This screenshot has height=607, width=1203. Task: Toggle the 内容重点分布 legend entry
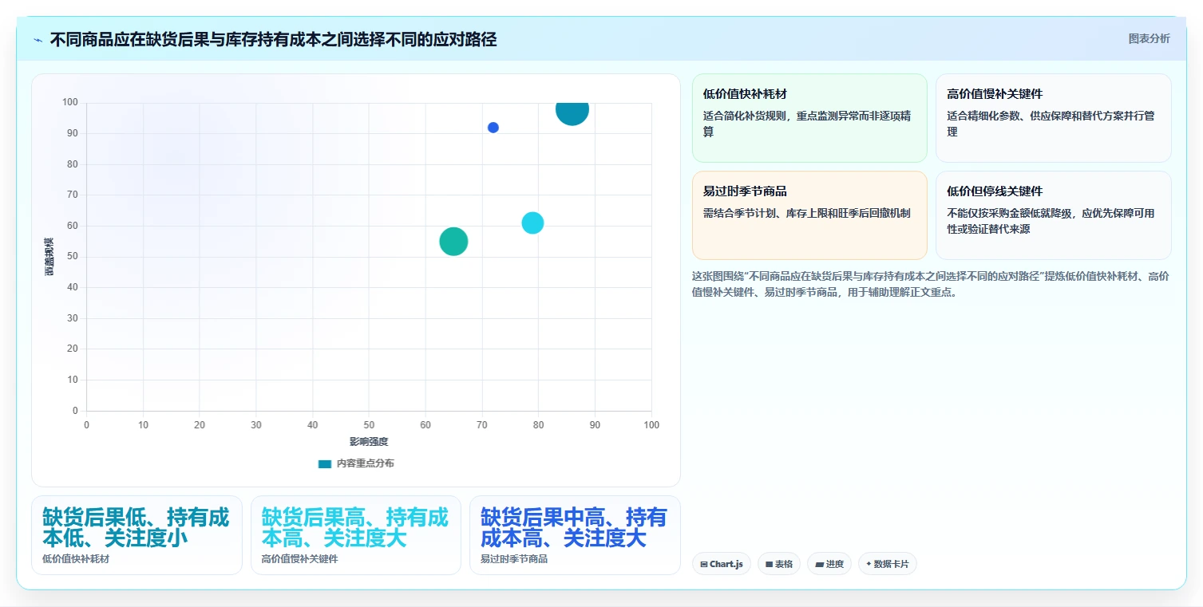click(x=355, y=463)
